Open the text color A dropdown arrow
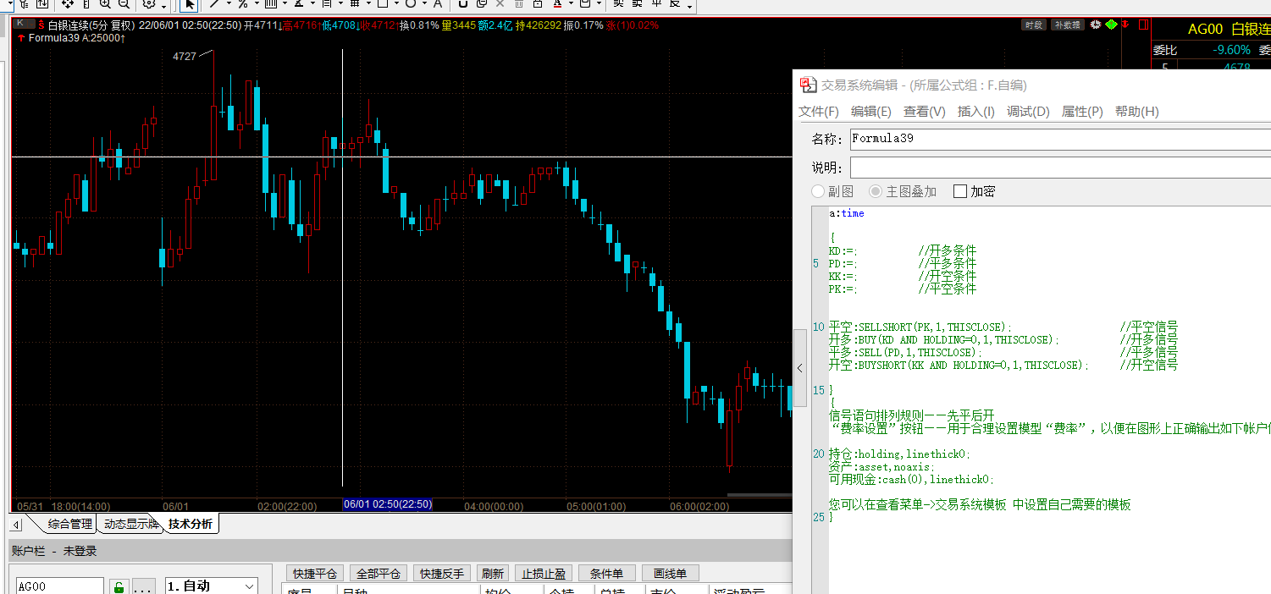This screenshot has height=594, width=1271. (572, 4)
